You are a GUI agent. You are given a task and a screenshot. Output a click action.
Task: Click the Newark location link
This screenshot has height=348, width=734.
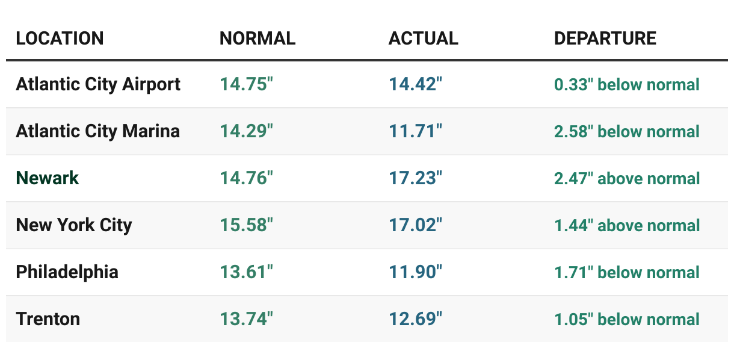(x=48, y=178)
